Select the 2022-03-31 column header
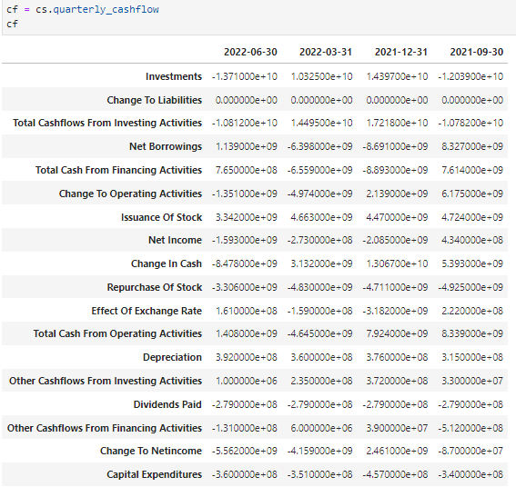This screenshot has height=487, width=516. 326,52
